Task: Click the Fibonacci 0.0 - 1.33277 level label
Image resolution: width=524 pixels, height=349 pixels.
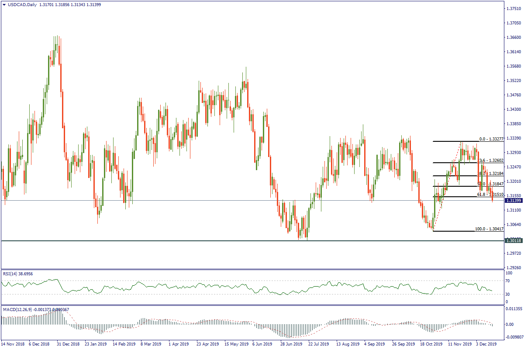Action: click(x=491, y=139)
